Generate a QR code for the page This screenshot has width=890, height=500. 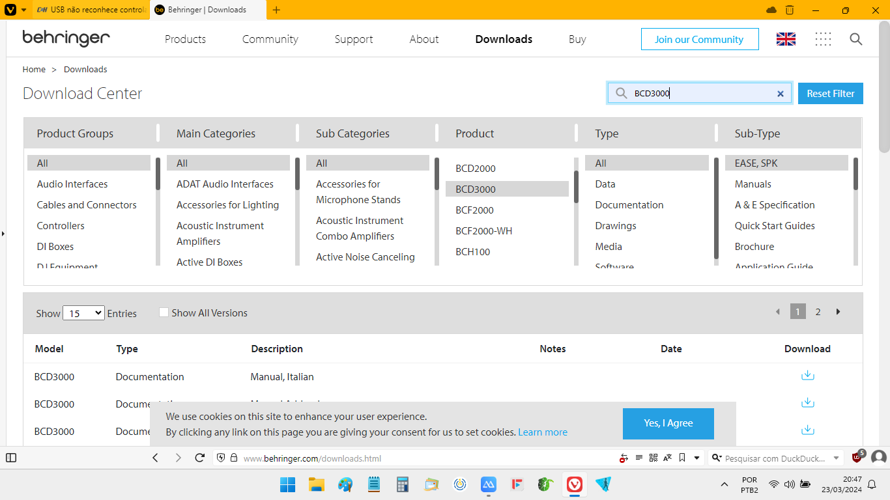click(x=653, y=458)
